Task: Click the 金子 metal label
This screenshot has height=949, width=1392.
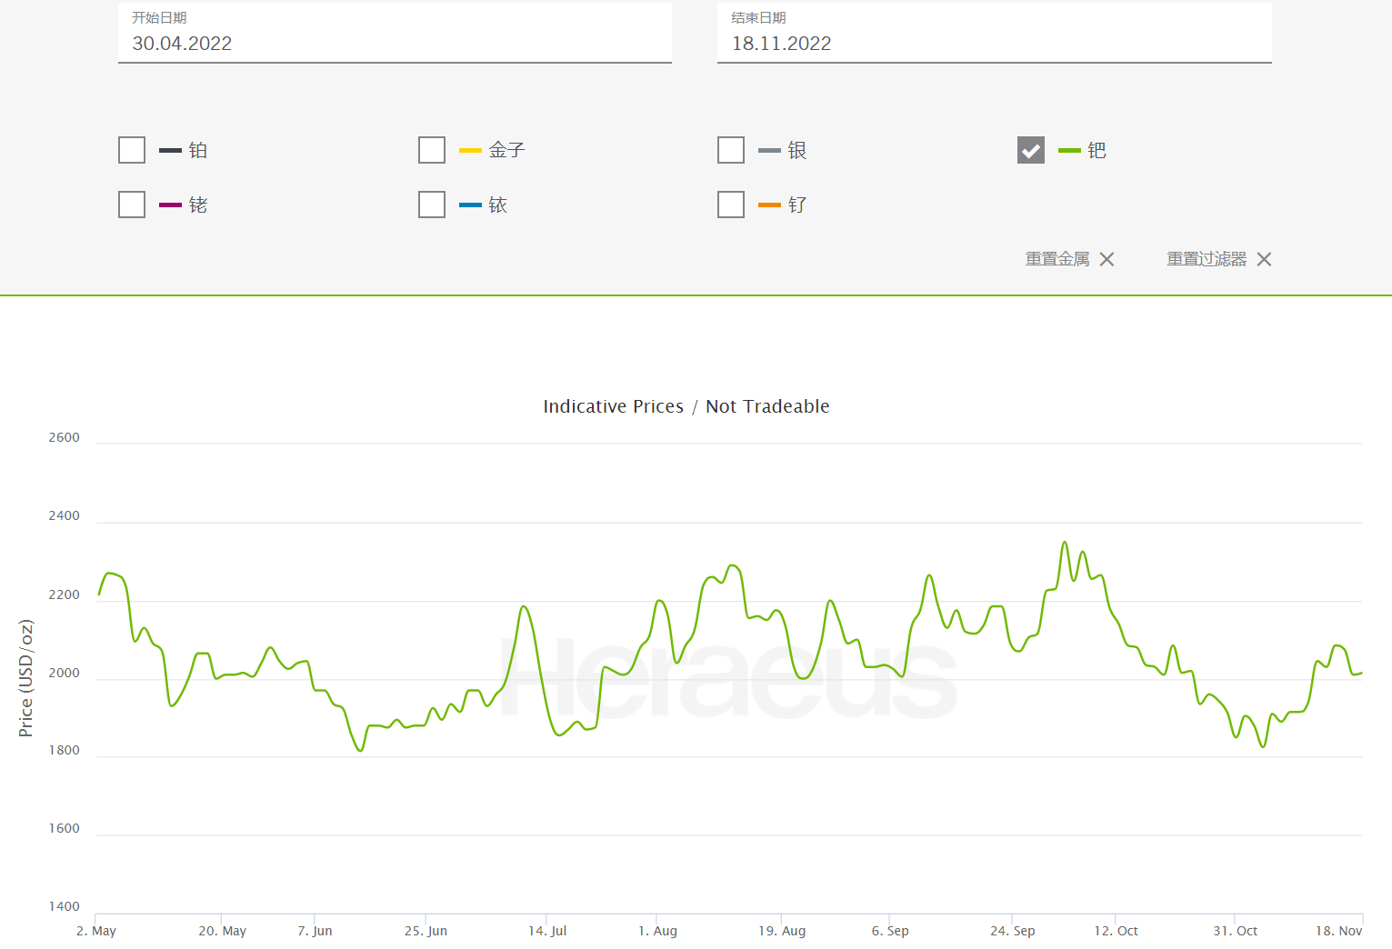Action: [506, 150]
